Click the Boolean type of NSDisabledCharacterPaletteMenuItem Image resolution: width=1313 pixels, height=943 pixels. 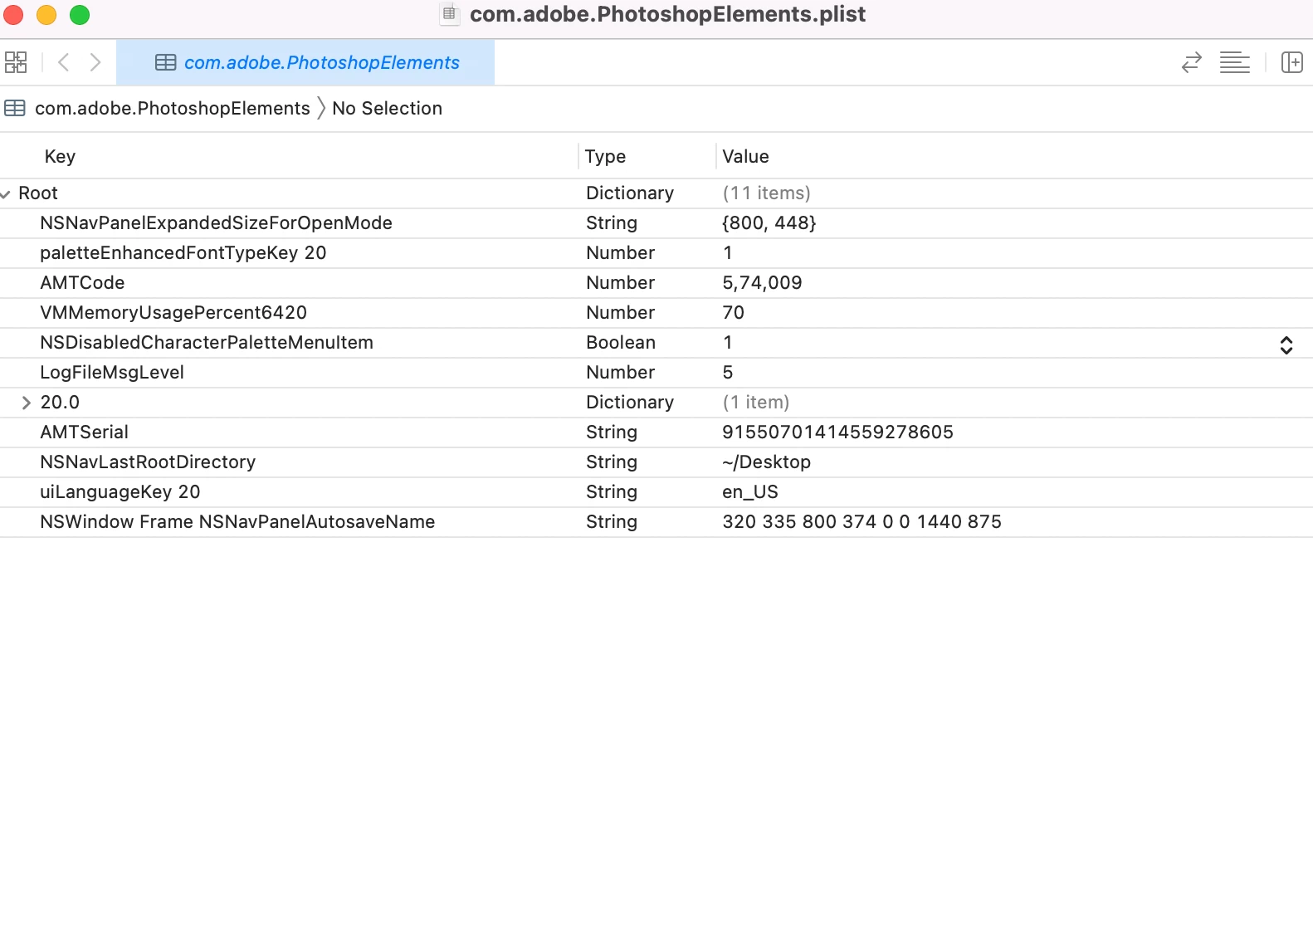tap(621, 342)
